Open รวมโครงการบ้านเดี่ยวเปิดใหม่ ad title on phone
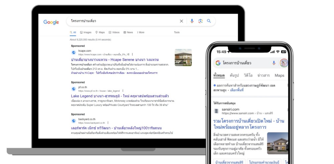334x164 pixels. click(x=248, y=124)
